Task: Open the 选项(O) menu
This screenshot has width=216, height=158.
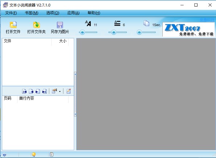Action: point(53,13)
